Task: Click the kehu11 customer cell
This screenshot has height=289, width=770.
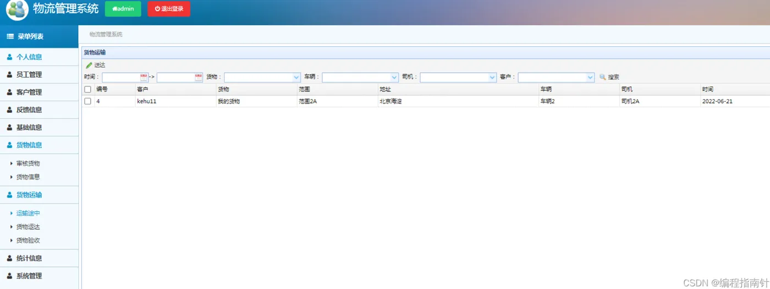Action: point(175,101)
